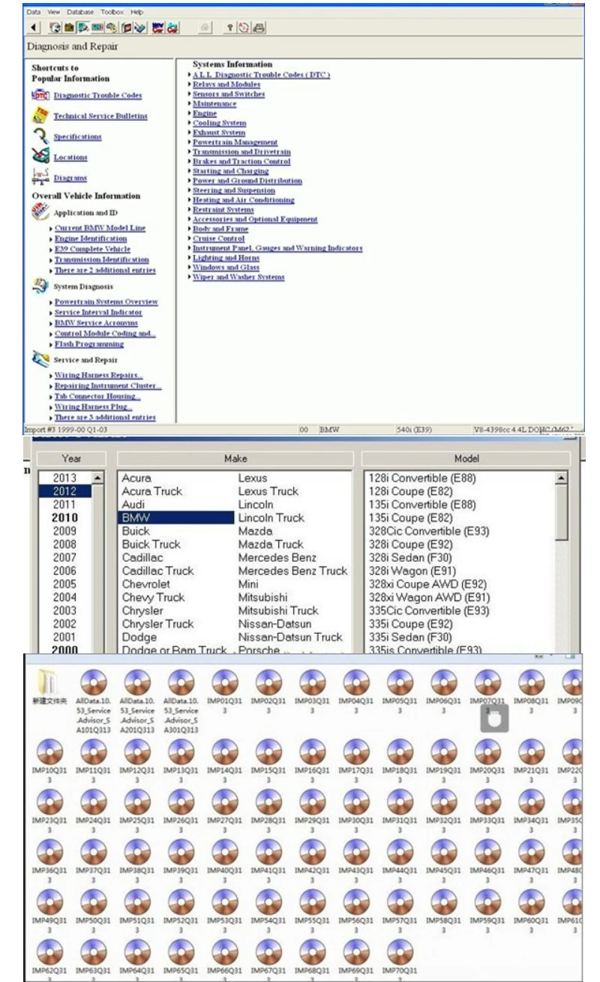
Task: Open the Flash Programming link
Action: (x=89, y=344)
